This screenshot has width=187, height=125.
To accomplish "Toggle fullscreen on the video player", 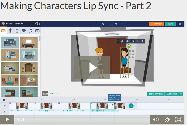I will coord(179,120).
